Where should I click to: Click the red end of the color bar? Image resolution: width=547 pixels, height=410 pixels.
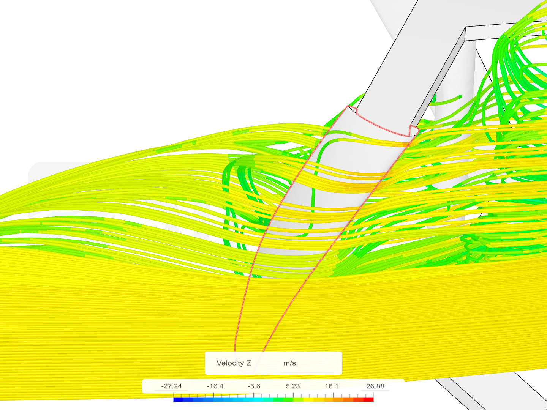tap(368, 399)
